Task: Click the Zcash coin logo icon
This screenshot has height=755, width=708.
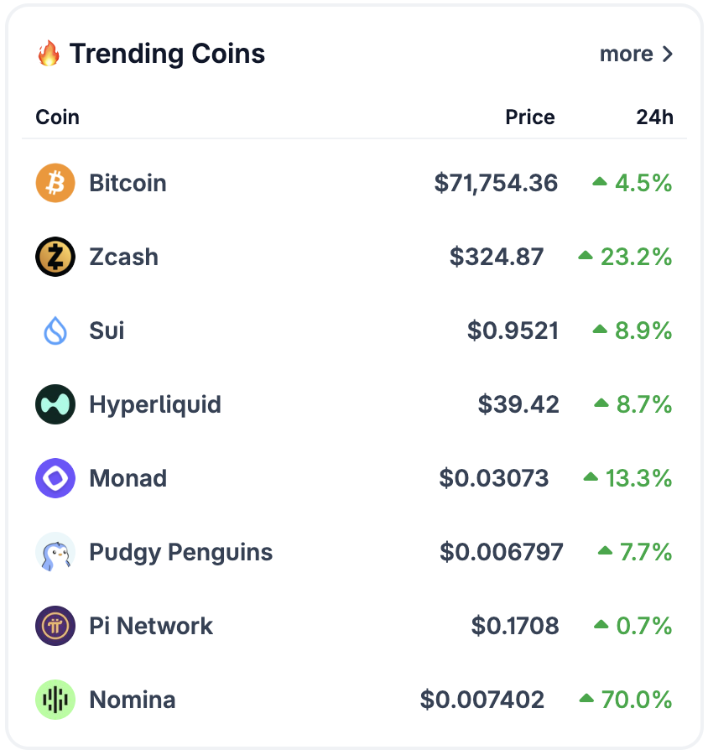Action: 55,257
